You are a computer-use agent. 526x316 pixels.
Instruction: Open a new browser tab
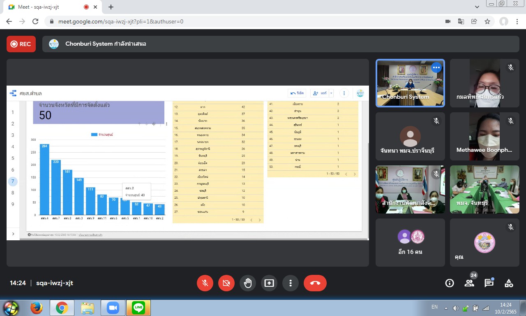pyautogui.click(x=111, y=7)
